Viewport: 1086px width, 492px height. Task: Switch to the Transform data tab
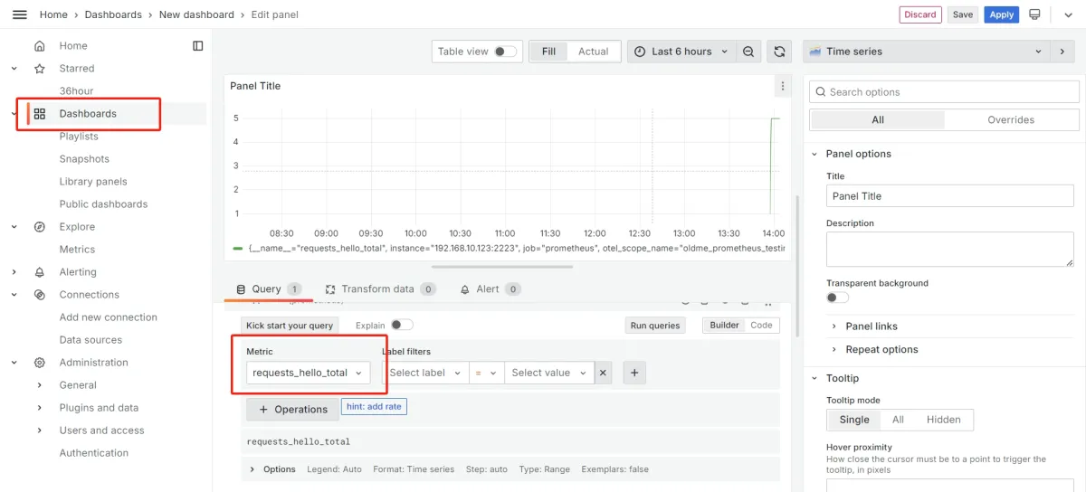coord(379,289)
